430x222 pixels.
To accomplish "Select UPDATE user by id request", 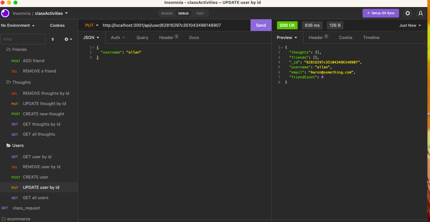I will point(39,187).
